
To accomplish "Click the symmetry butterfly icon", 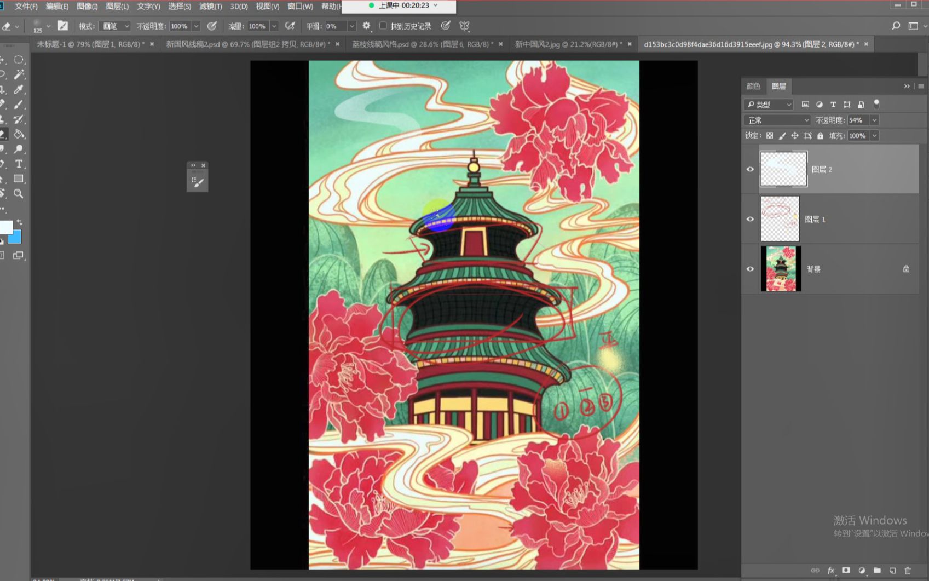I will (x=464, y=26).
